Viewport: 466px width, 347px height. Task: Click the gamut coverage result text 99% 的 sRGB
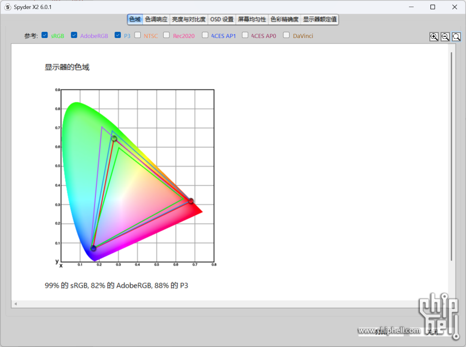[x=66, y=285]
